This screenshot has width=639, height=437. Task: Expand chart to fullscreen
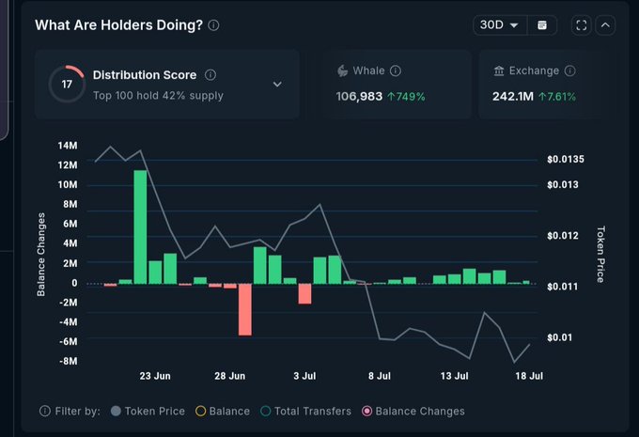pyautogui.click(x=582, y=25)
